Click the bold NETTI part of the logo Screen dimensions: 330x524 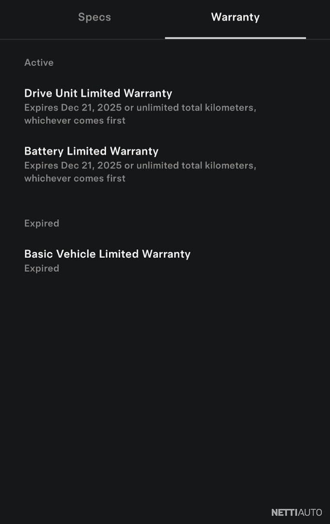(284, 512)
